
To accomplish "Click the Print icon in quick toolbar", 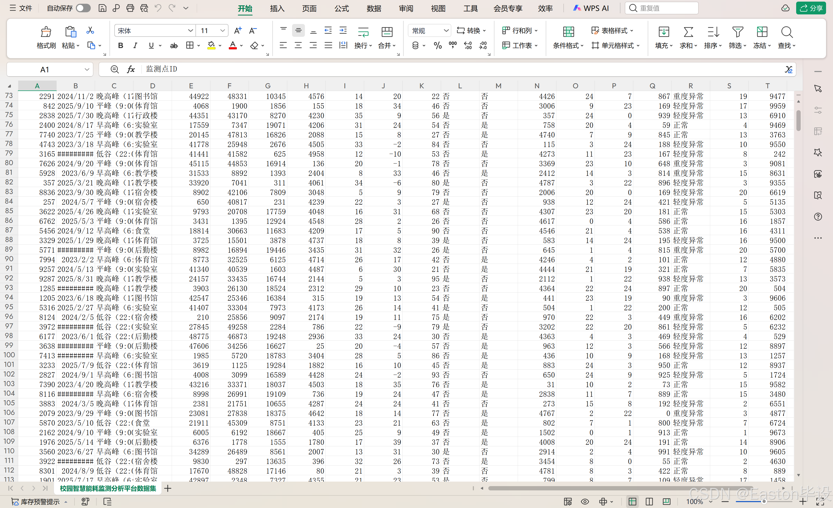I will point(130,8).
